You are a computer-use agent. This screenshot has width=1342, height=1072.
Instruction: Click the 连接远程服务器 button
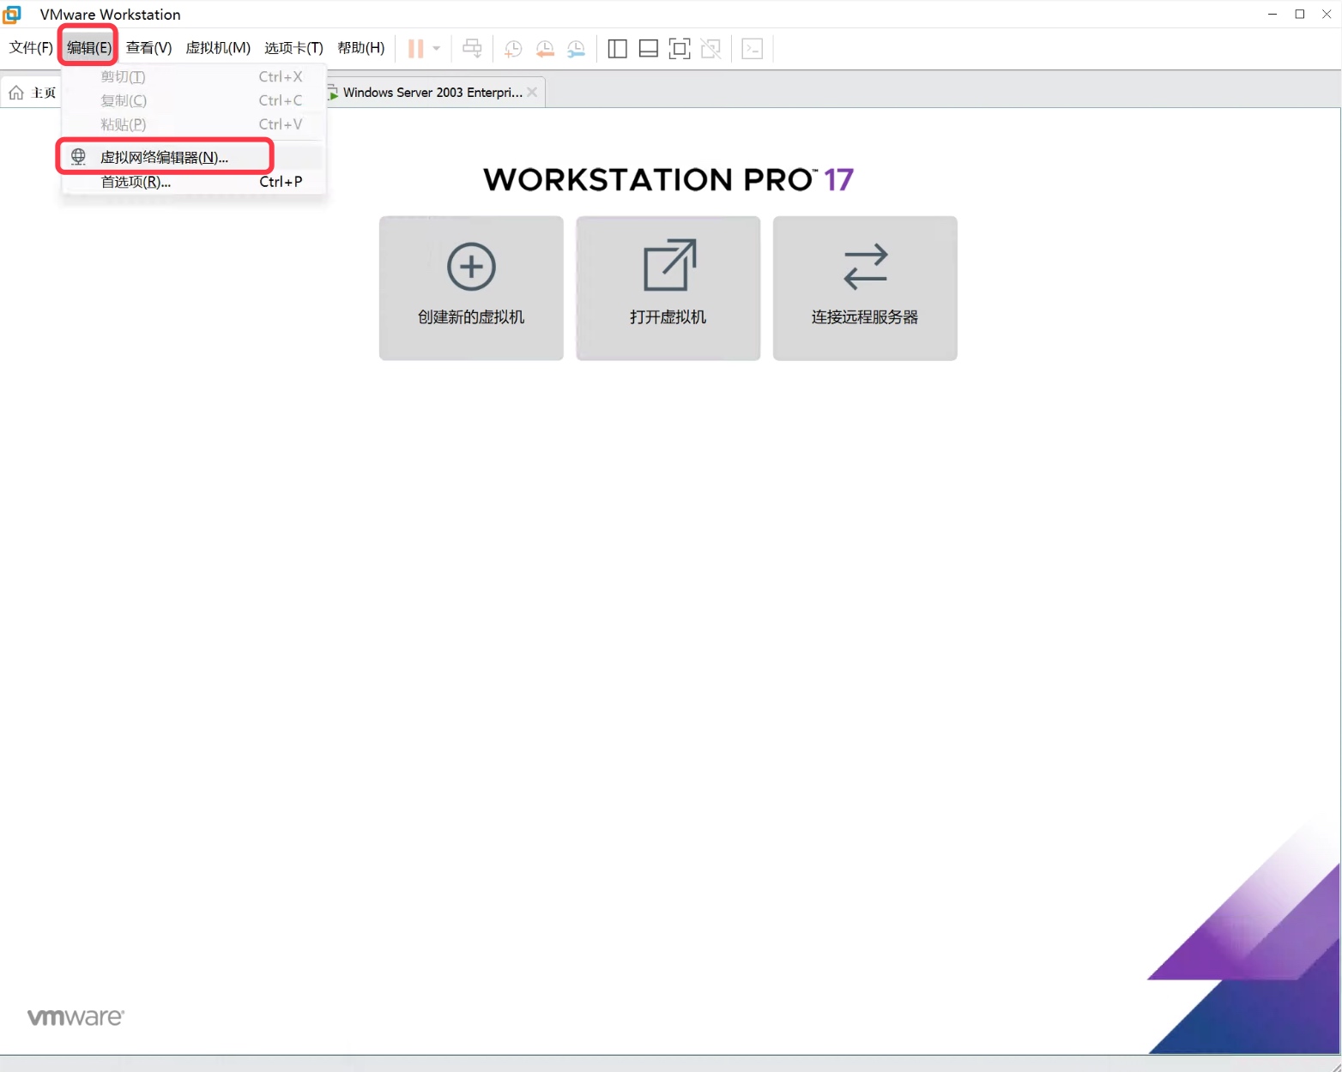pyautogui.click(x=865, y=288)
